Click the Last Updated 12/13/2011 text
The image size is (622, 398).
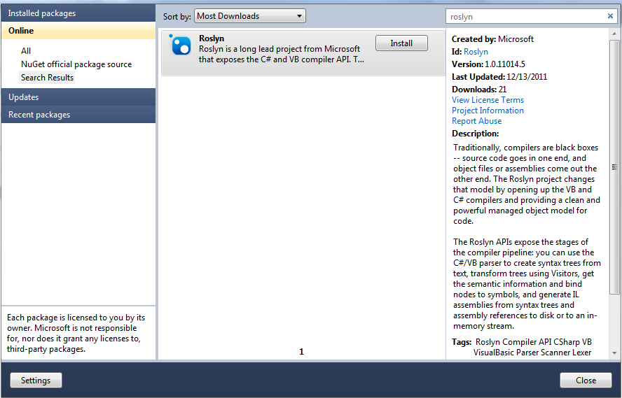[x=499, y=77]
